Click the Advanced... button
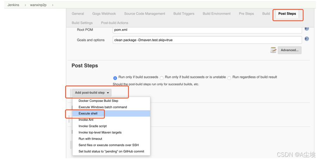This screenshot has width=317, height=160. (290, 50)
